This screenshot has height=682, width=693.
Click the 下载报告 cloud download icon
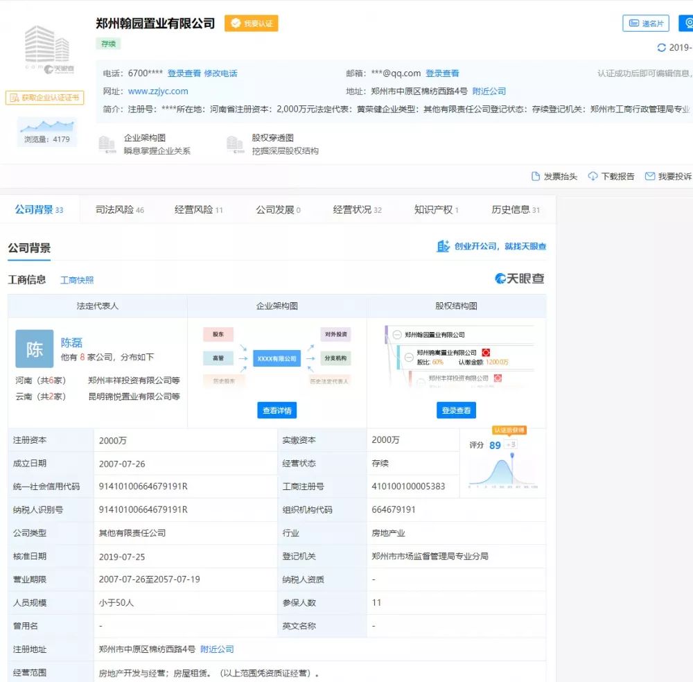click(593, 176)
